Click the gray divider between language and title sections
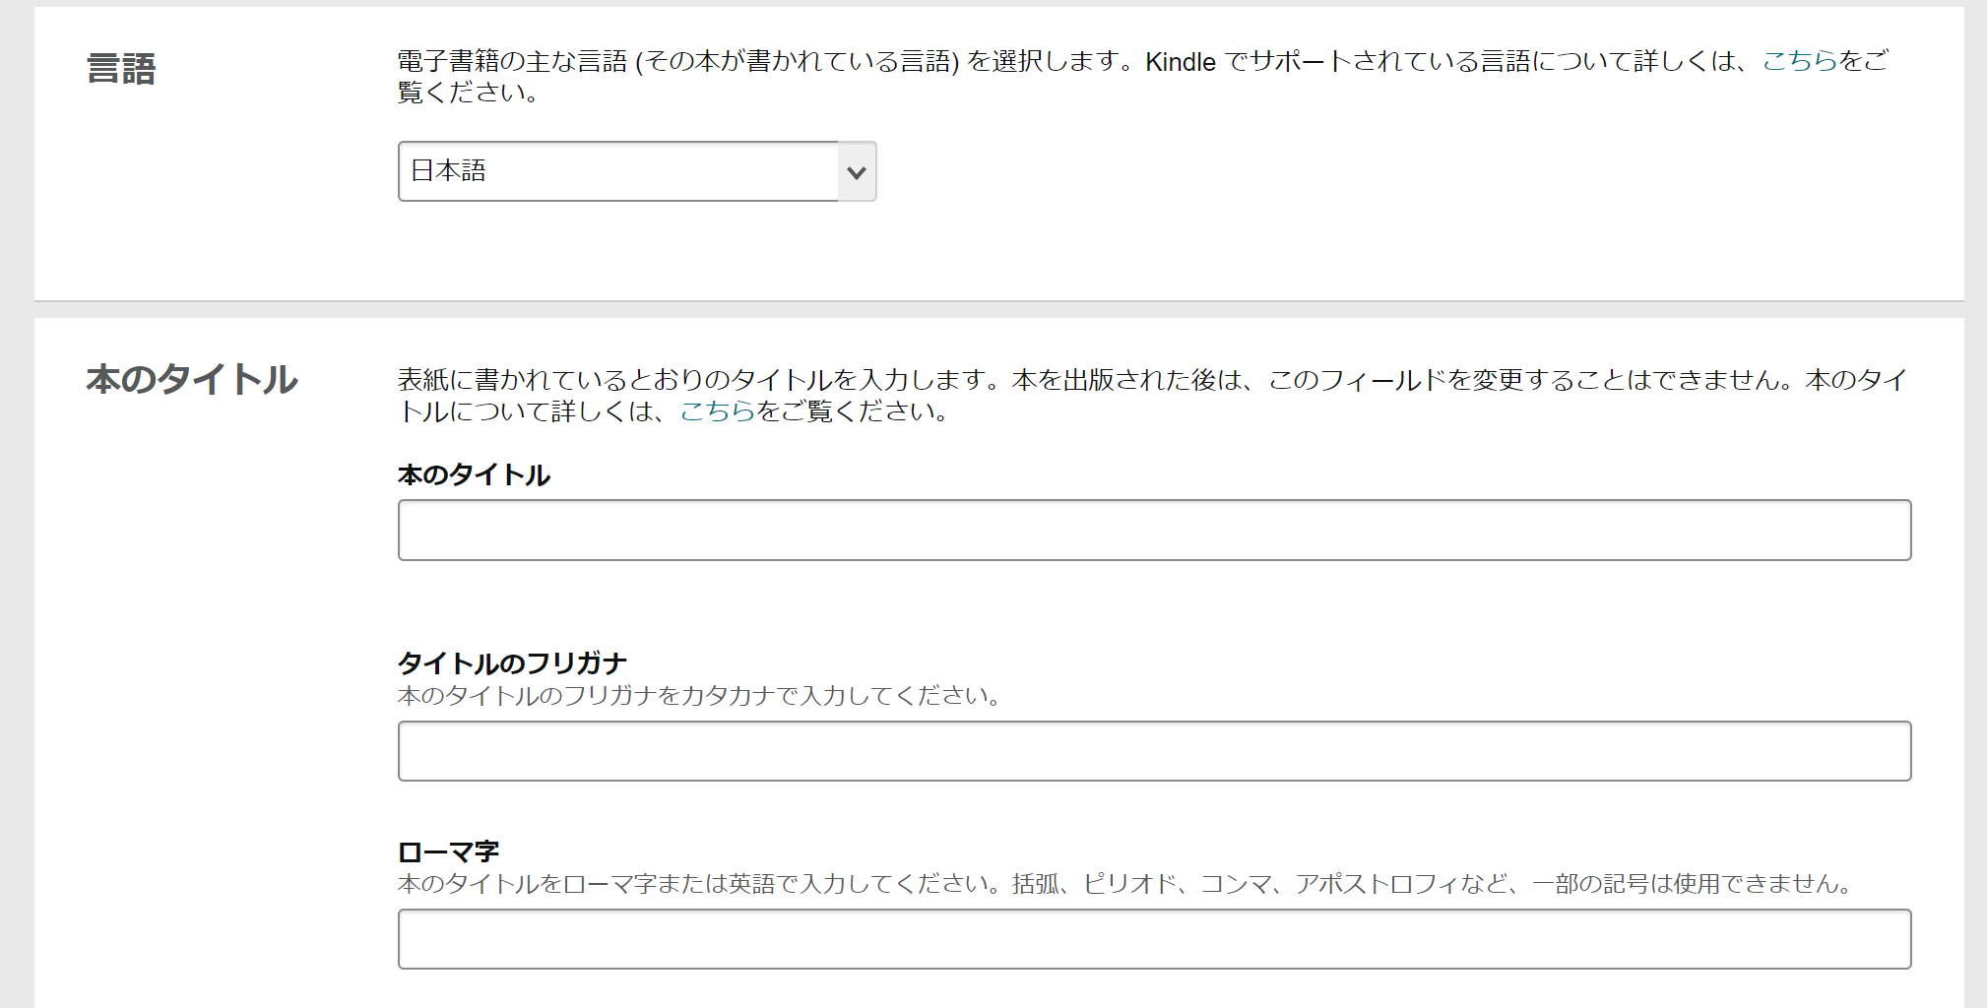Screen dimensions: 1987x1008 click(998, 309)
